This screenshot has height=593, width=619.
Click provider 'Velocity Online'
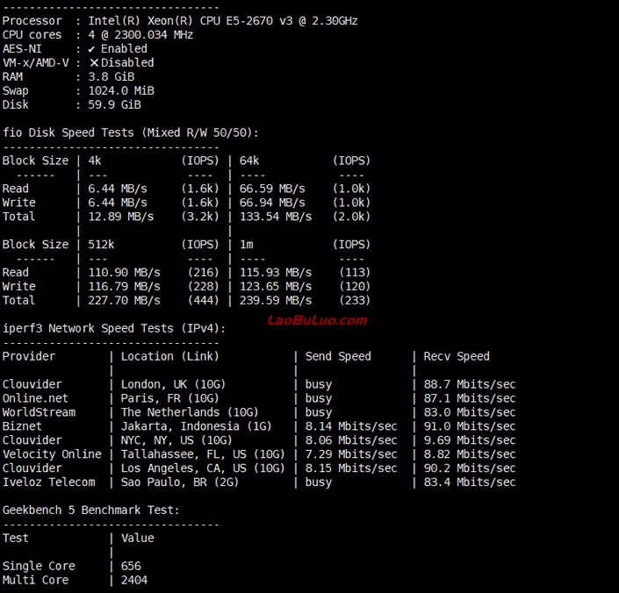(52, 454)
